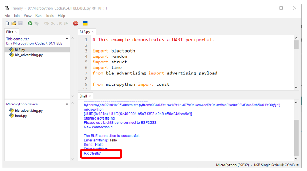
Task: Open the Tools menu
Action: [50, 16]
